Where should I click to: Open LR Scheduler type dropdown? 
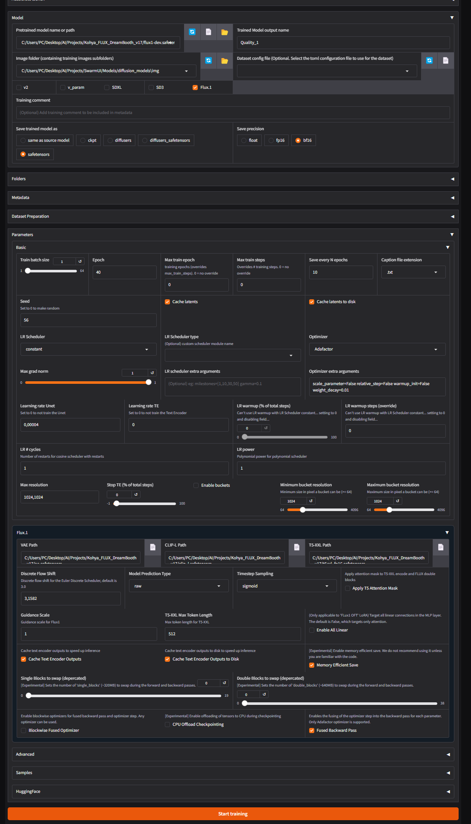[233, 356]
